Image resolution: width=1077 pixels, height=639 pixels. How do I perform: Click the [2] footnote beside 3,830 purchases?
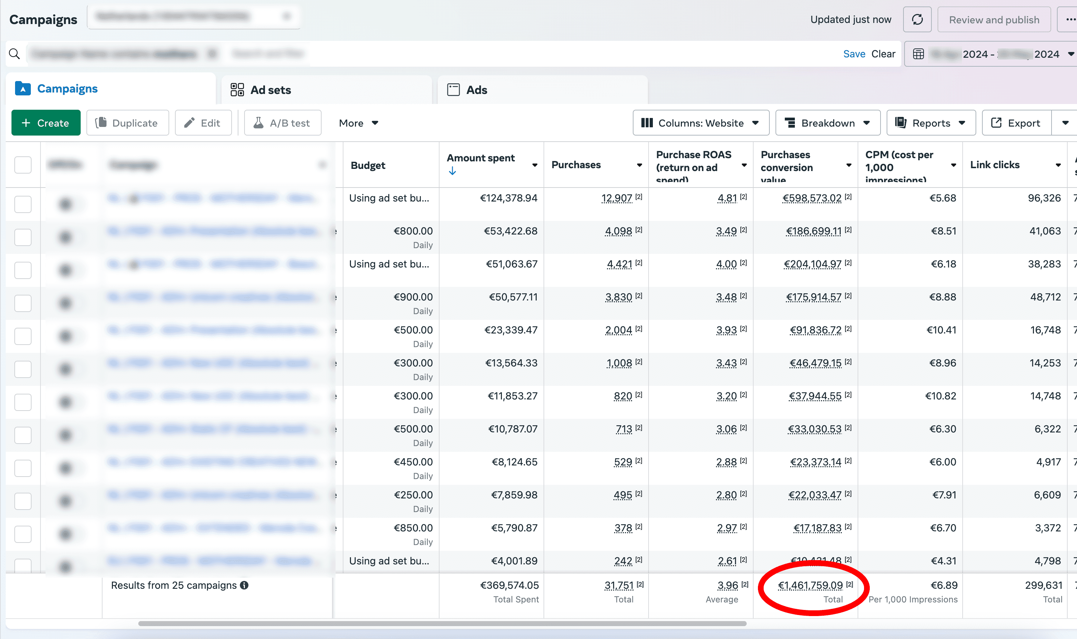639,296
